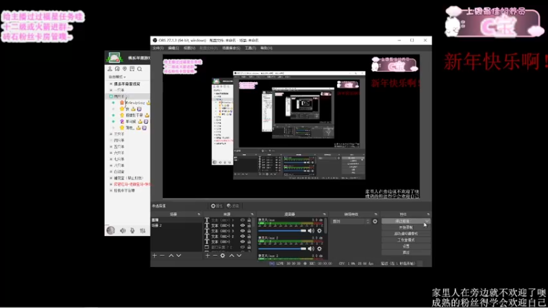Click the 工作室模式 studio mode button
The height and width of the screenshot is (308, 548).
pyautogui.click(x=406, y=240)
